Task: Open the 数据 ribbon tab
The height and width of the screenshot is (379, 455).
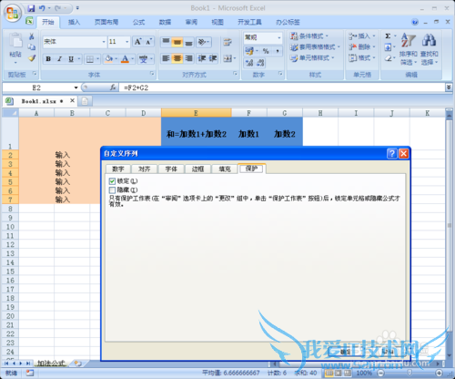Action: point(165,22)
